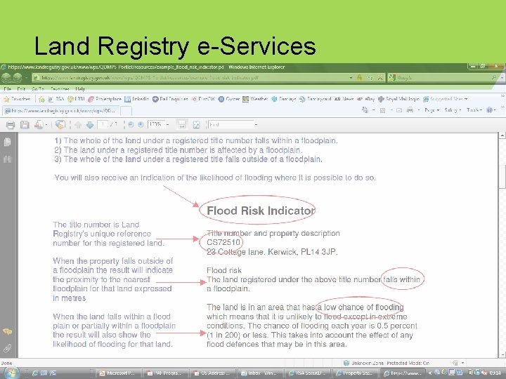This screenshot has height=379, width=506.
Task: Open the PDF zoom percentage dropdown
Action: click(167, 124)
